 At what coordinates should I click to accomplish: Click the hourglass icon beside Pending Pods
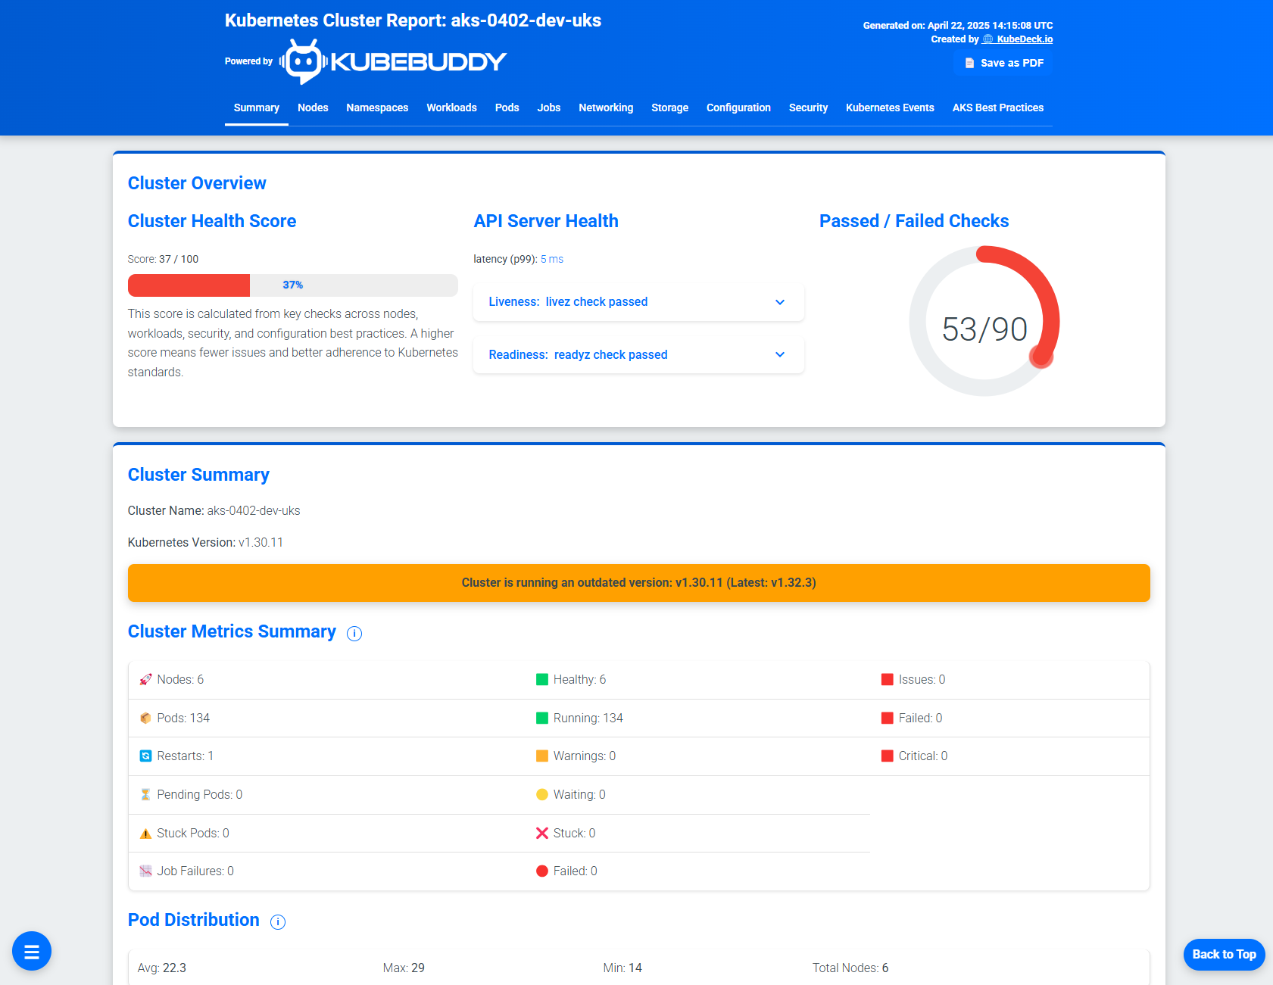click(145, 794)
